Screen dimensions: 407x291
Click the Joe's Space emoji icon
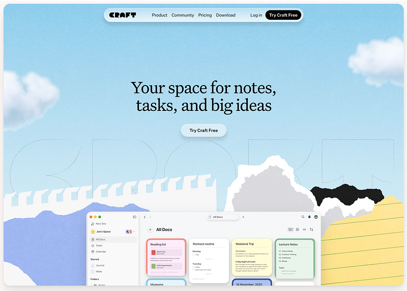pyautogui.click(x=93, y=231)
